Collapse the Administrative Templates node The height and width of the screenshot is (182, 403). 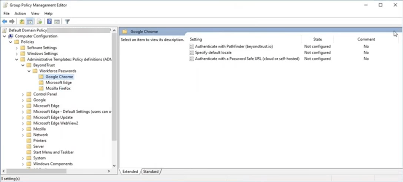click(17, 60)
